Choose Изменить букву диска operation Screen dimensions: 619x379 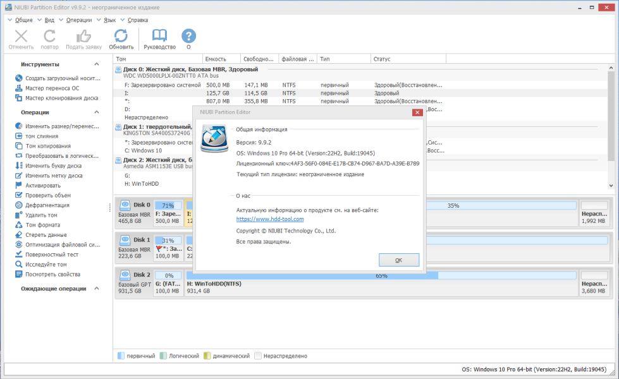click(x=49, y=165)
